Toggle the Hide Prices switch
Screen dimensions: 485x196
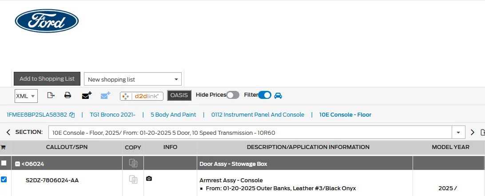tap(233, 95)
